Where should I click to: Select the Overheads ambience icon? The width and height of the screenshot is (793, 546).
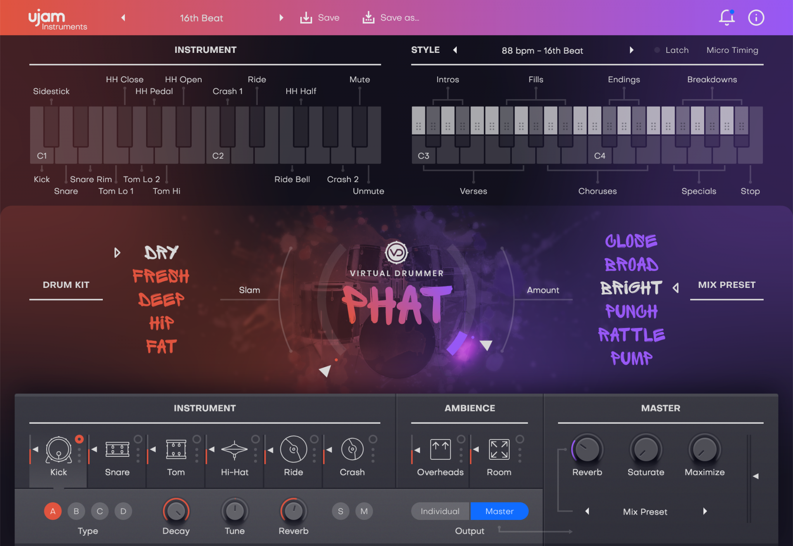(x=440, y=449)
